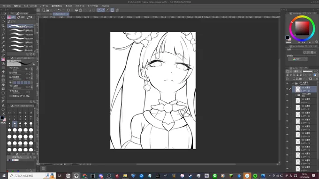
Task: Click the Clear circle icon in command bar
Action: (x=68, y=10)
